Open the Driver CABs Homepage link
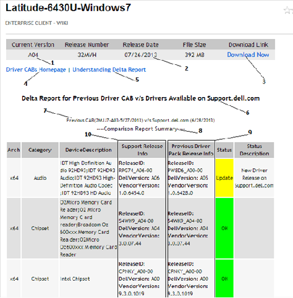 (x=36, y=70)
